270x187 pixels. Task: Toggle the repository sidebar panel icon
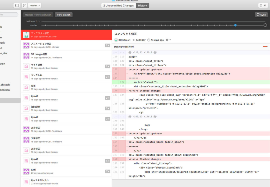[17, 6]
